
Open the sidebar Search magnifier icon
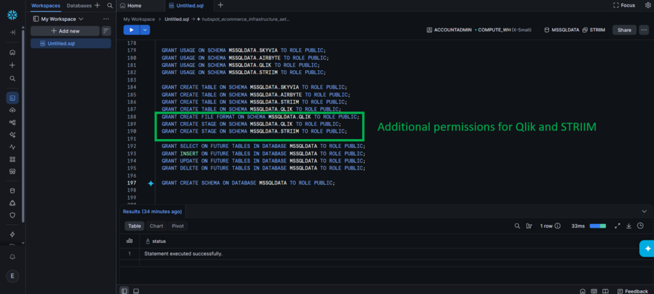click(x=13, y=78)
